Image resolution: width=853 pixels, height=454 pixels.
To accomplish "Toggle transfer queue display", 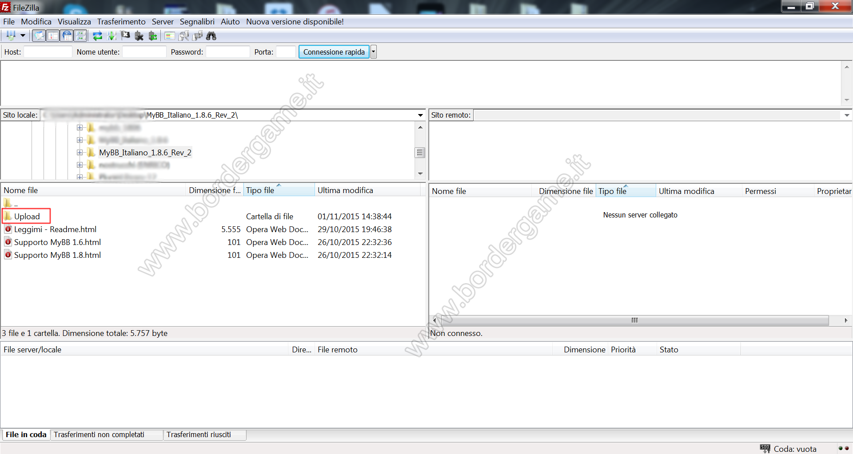I will tap(80, 36).
